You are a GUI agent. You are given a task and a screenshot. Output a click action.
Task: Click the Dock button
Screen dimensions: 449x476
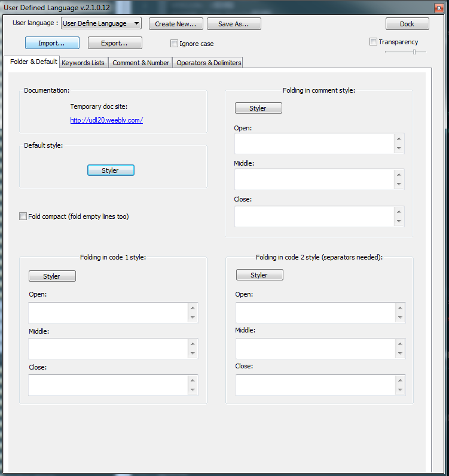click(x=407, y=24)
